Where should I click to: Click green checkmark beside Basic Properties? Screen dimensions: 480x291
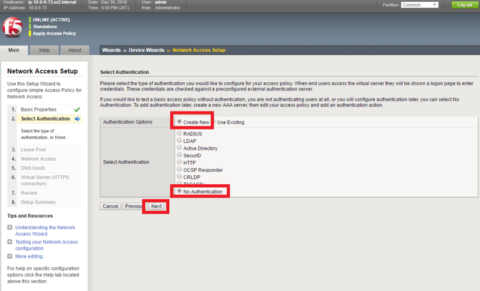coord(77,109)
